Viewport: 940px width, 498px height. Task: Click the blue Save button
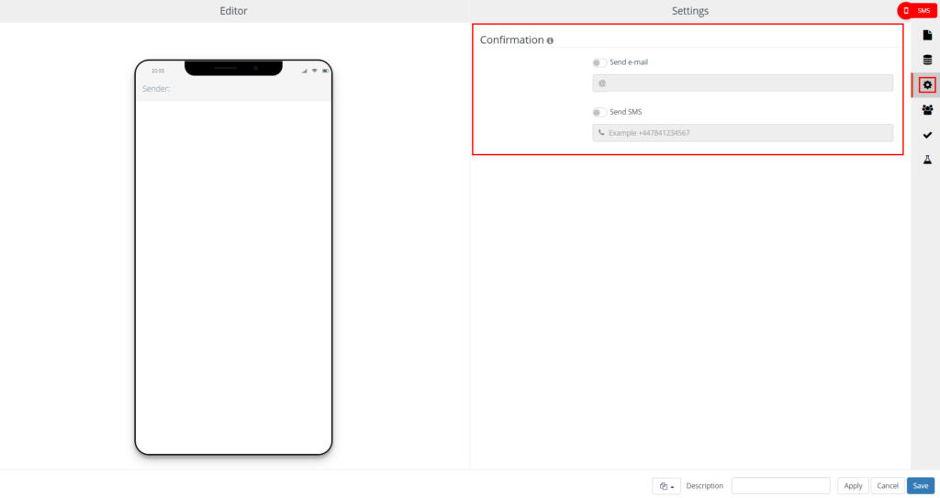point(920,485)
